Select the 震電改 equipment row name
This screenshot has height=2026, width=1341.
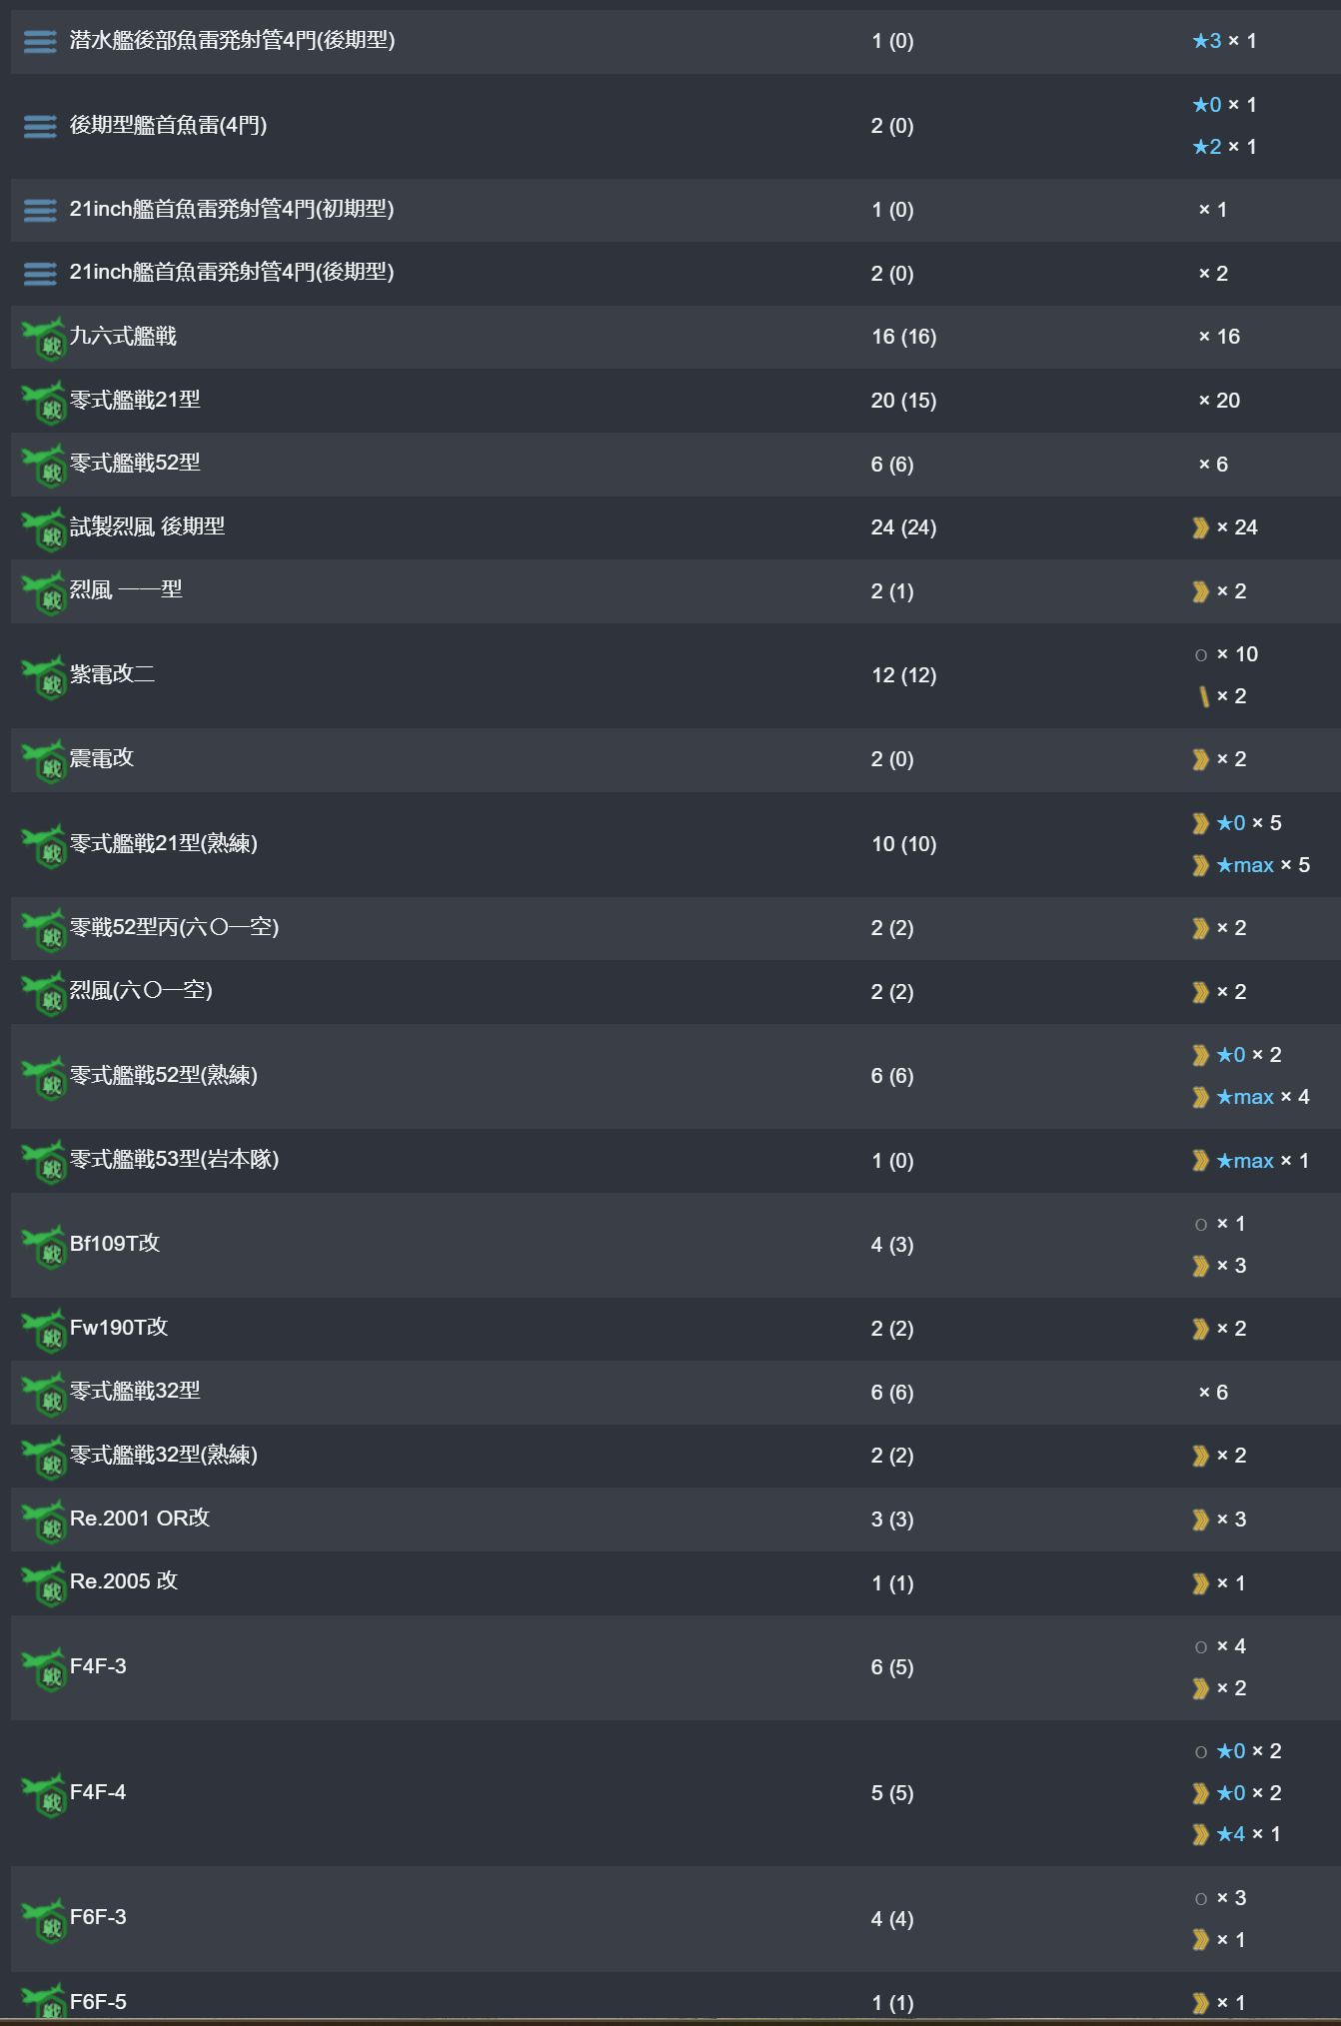coord(102,758)
